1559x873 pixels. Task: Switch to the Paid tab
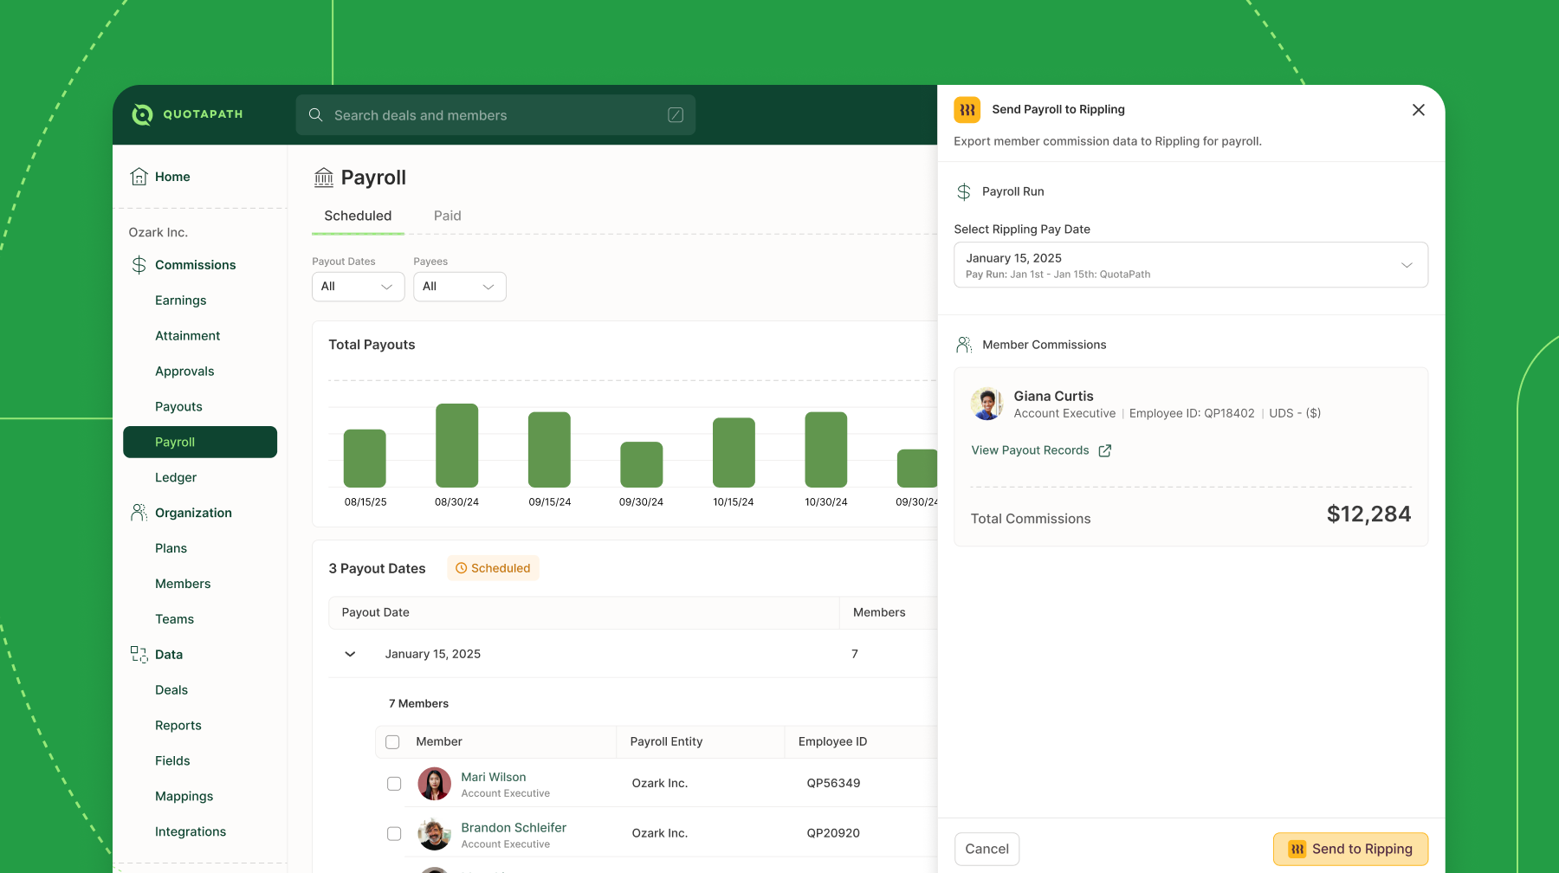(448, 216)
